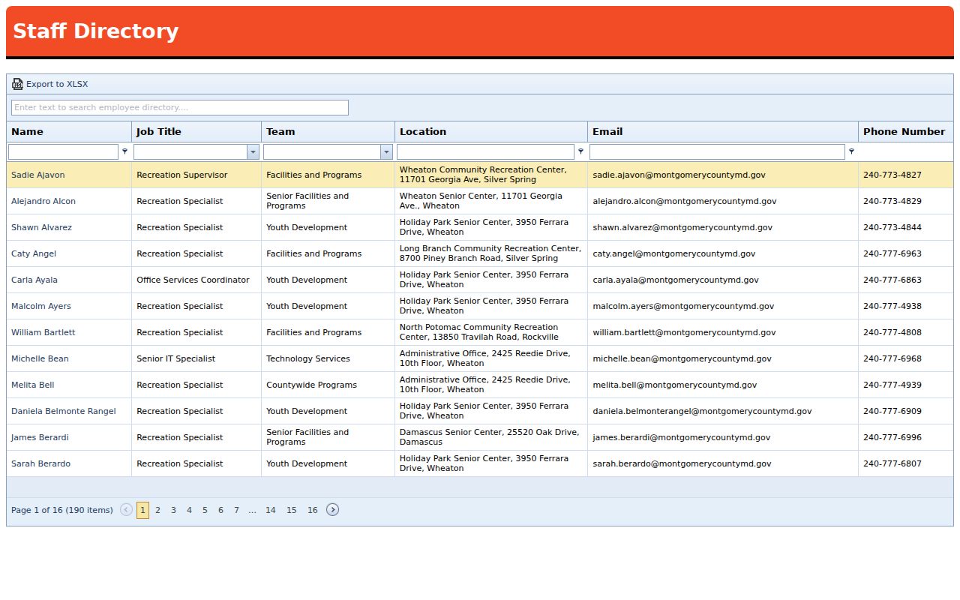The width and height of the screenshot is (960, 600).
Task: Open the Location column filter menu icon
Action: coord(580,151)
